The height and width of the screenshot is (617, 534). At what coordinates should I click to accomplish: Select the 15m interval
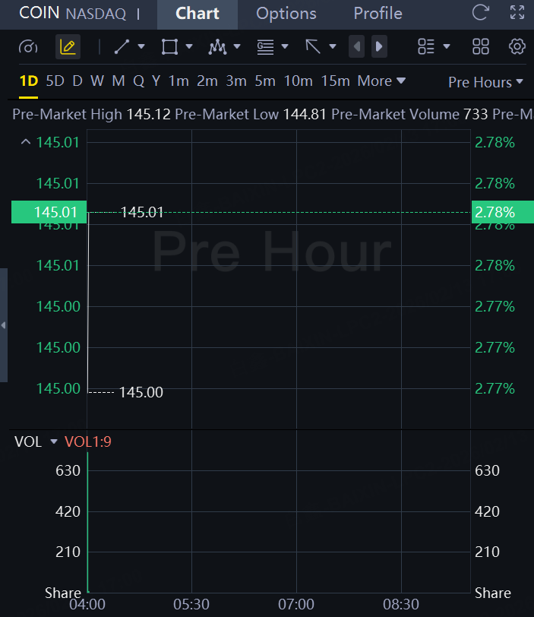pos(336,81)
